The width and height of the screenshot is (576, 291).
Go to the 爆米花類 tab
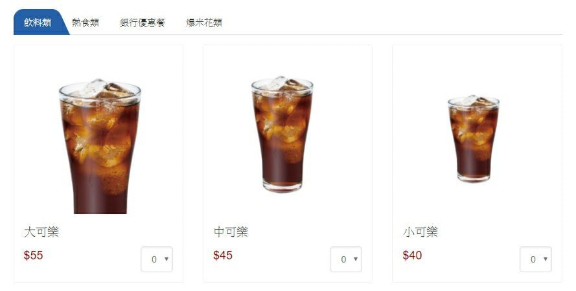pyautogui.click(x=204, y=23)
